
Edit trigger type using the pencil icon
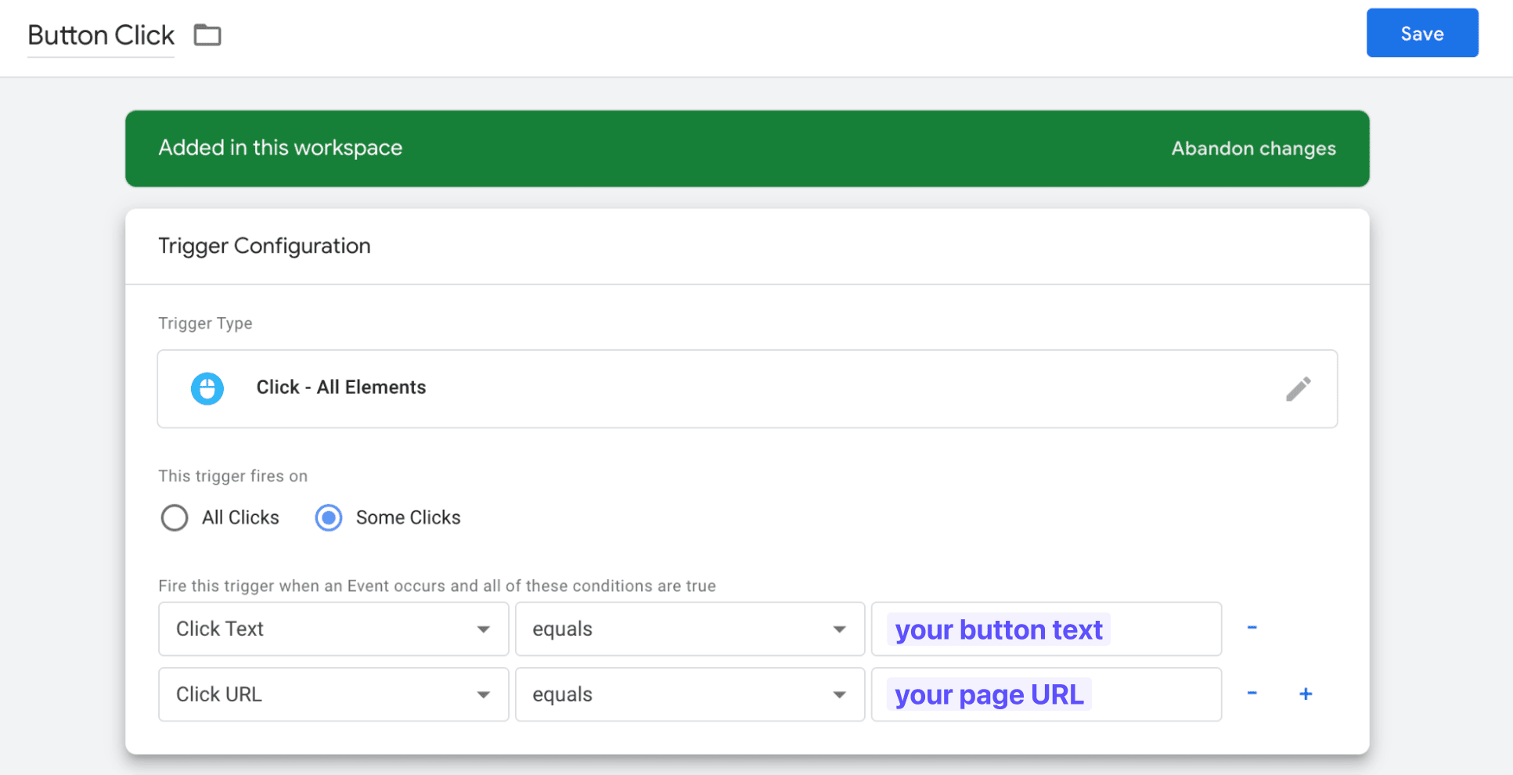pyautogui.click(x=1299, y=388)
